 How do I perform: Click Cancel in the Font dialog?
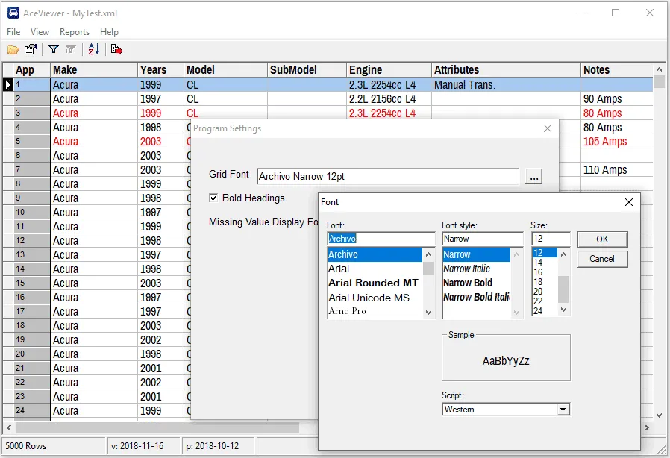tap(601, 259)
